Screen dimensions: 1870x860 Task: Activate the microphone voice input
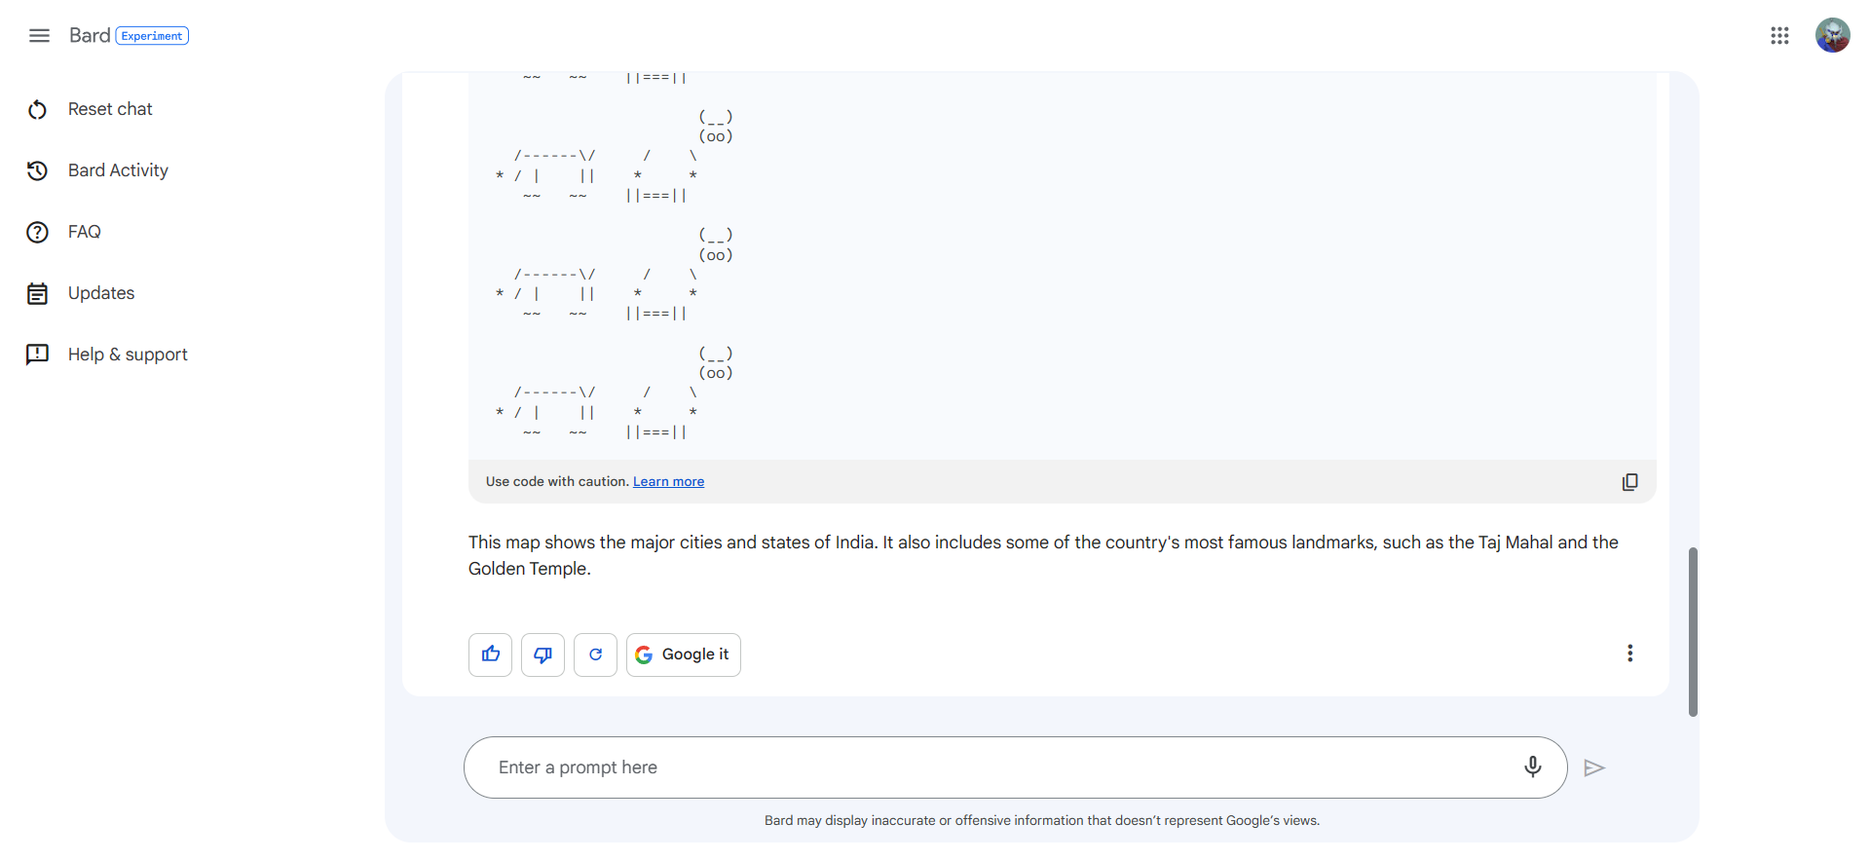(1532, 767)
